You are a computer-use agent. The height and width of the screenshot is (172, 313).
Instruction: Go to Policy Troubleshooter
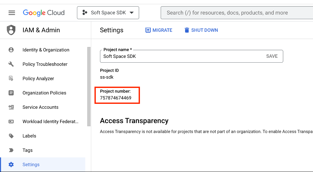45,64
